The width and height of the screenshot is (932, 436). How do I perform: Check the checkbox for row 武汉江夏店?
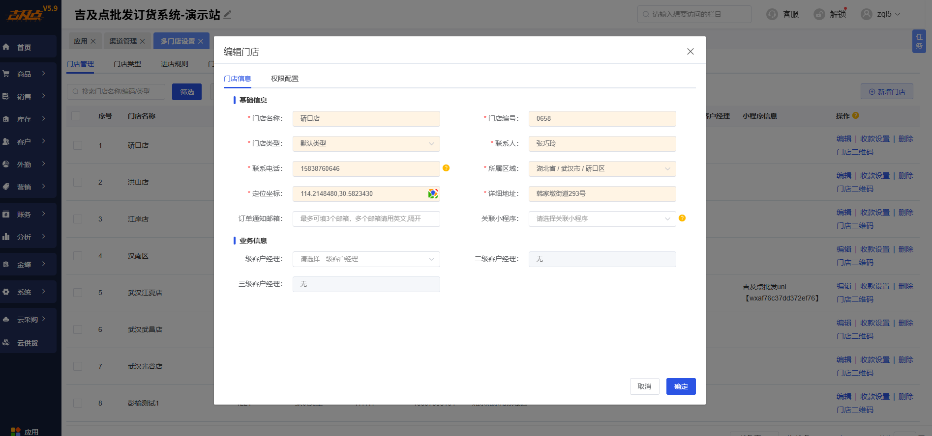(78, 293)
